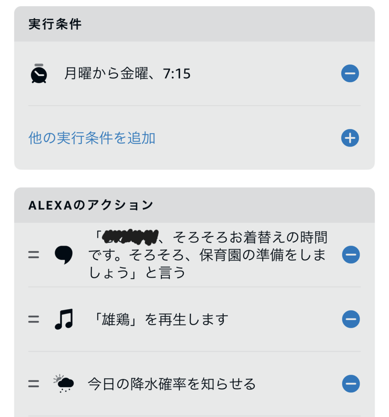This screenshot has height=417, width=389.
Task: Click the 保育園の準備をしましょう line of speech text
Action: coord(208,255)
